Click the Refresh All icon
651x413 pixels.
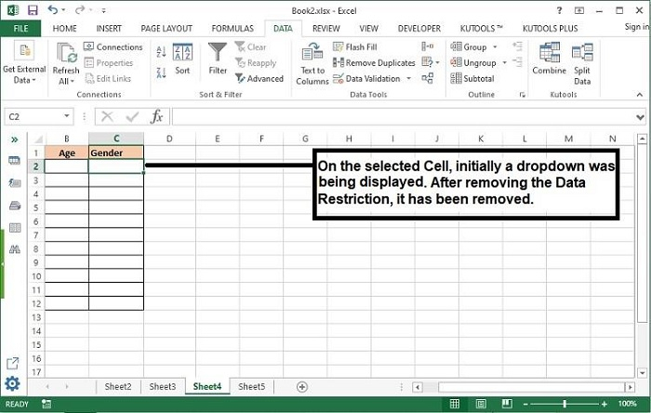pyautogui.click(x=66, y=53)
